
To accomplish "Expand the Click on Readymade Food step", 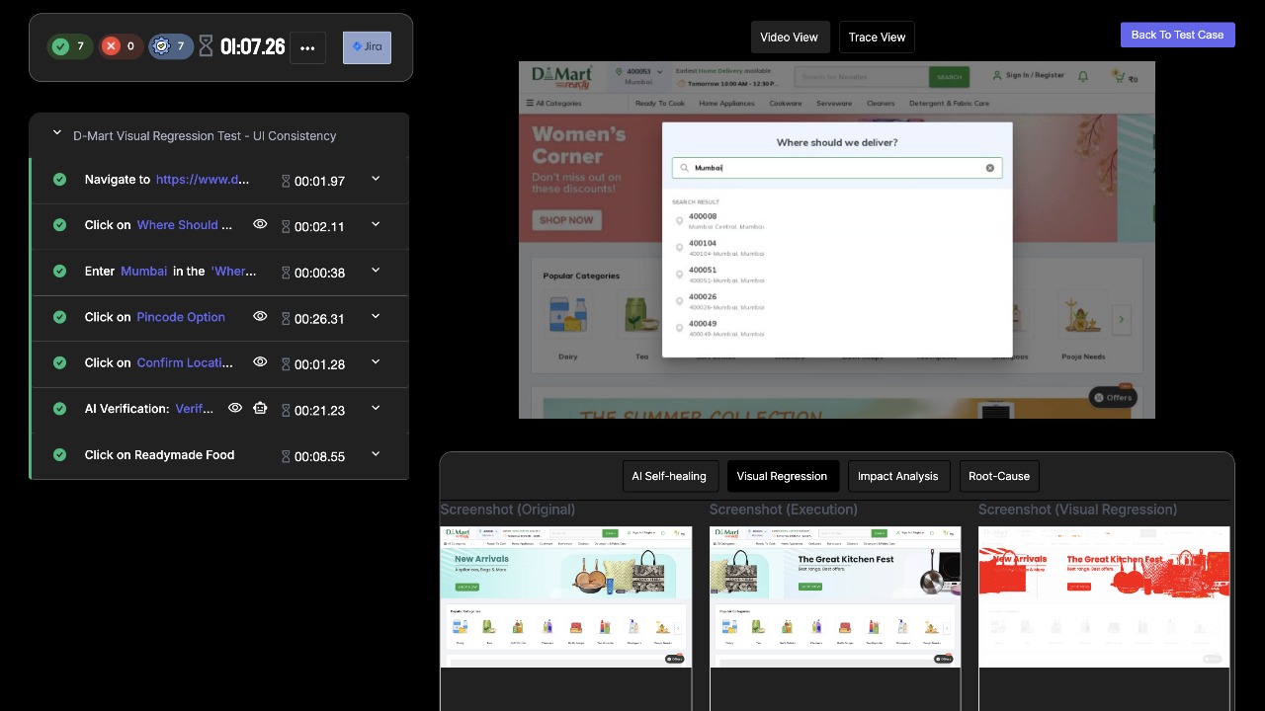I will pos(376,454).
